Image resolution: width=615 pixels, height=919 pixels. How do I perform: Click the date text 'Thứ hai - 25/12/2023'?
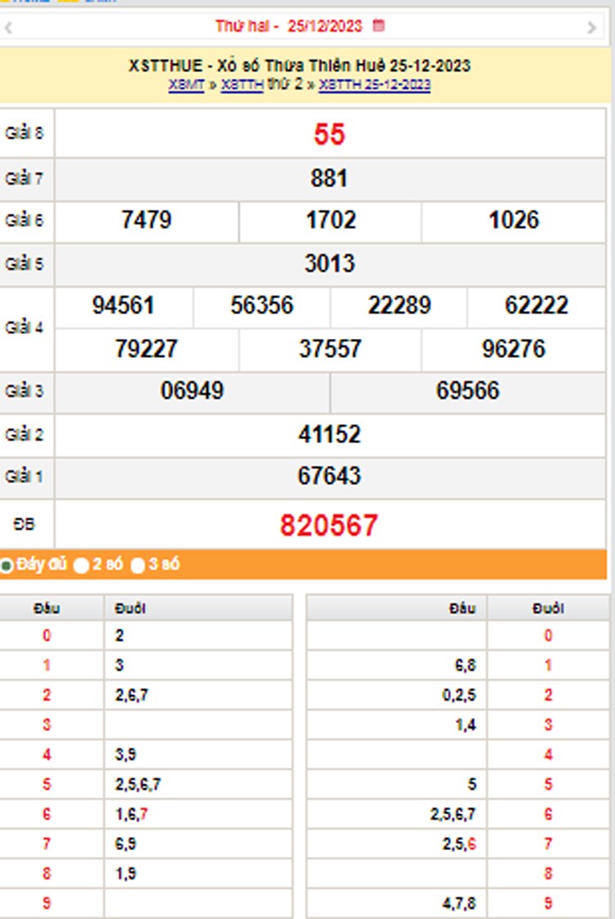(x=288, y=26)
